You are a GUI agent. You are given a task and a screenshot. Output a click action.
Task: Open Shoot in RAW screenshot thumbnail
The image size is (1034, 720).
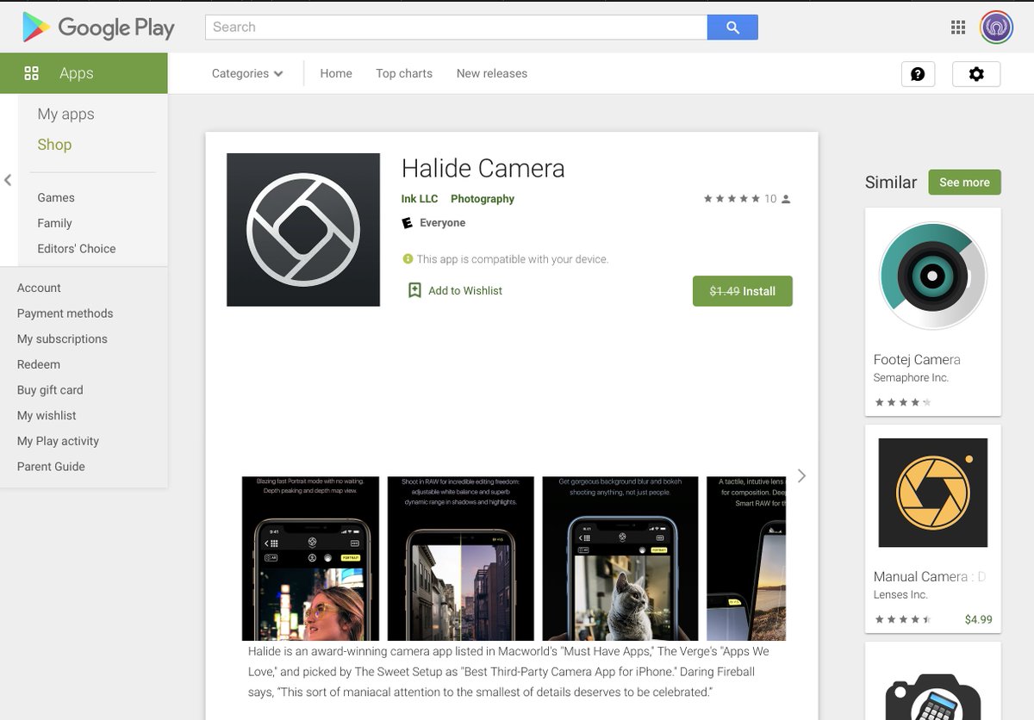pyautogui.click(x=460, y=558)
